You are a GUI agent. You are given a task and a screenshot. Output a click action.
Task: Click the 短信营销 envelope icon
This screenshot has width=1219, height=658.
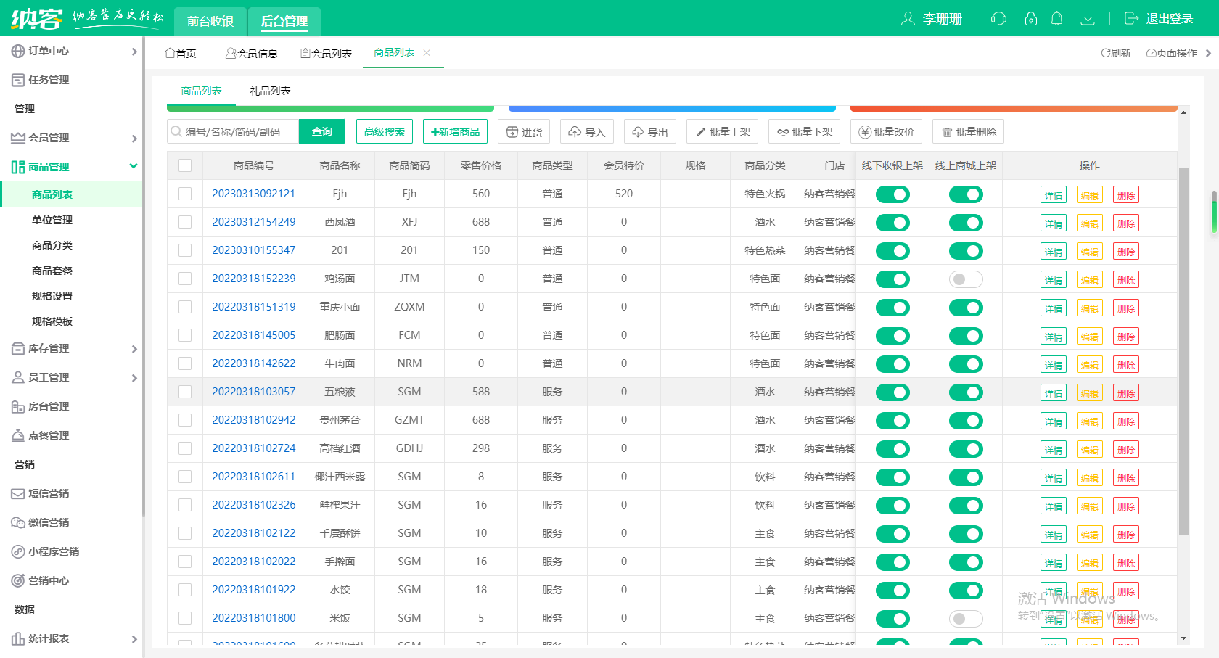click(17, 493)
